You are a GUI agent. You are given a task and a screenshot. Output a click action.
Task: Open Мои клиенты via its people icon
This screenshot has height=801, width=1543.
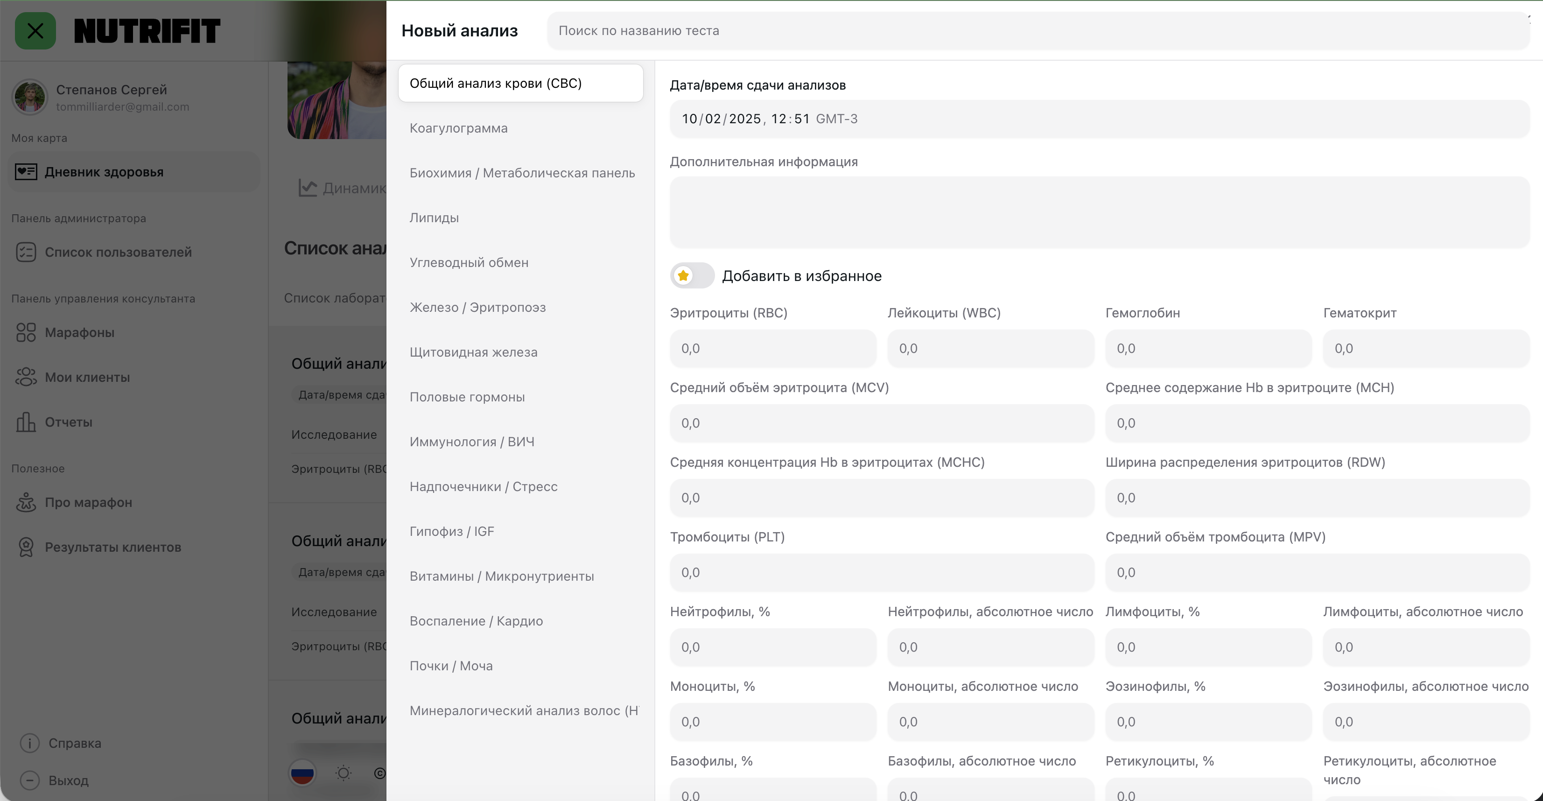(26, 378)
